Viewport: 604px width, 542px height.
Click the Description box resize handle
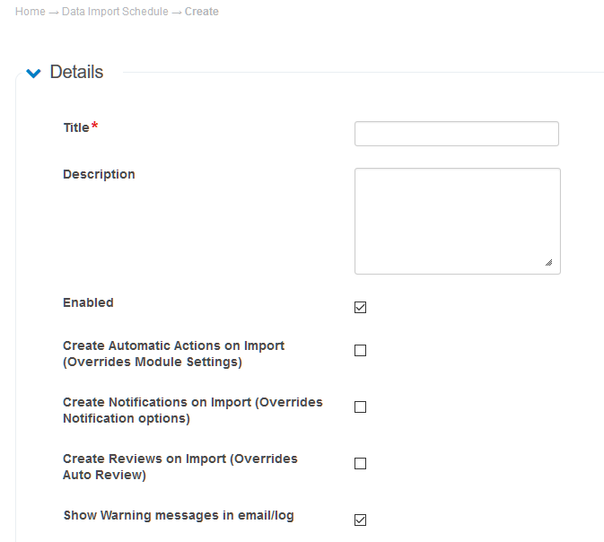pyautogui.click(x=548, y=263)
